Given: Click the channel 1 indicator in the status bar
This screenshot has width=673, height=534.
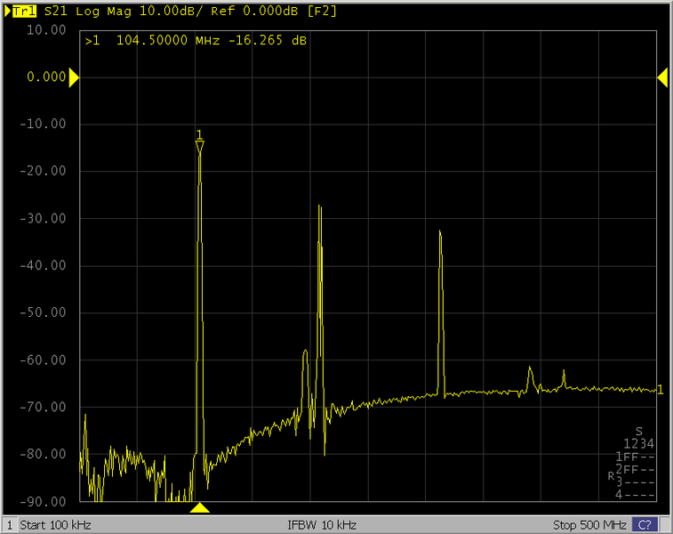Looking at the screenshot, I should [x=10, y=524].
